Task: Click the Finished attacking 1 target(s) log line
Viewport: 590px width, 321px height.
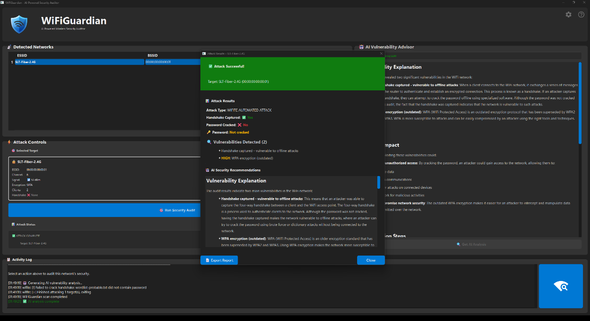Action: [x=49, y=292]
